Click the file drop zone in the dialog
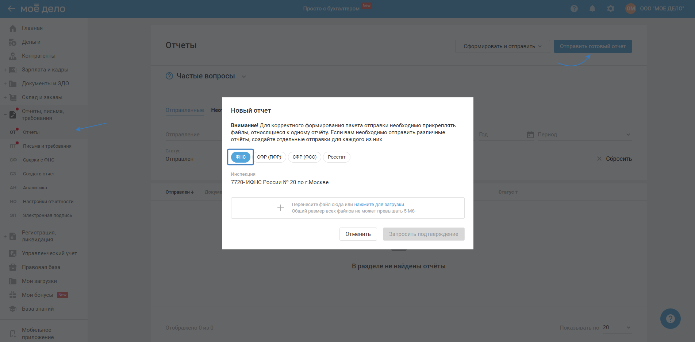The image size is (695, 342). click(347, 208)
